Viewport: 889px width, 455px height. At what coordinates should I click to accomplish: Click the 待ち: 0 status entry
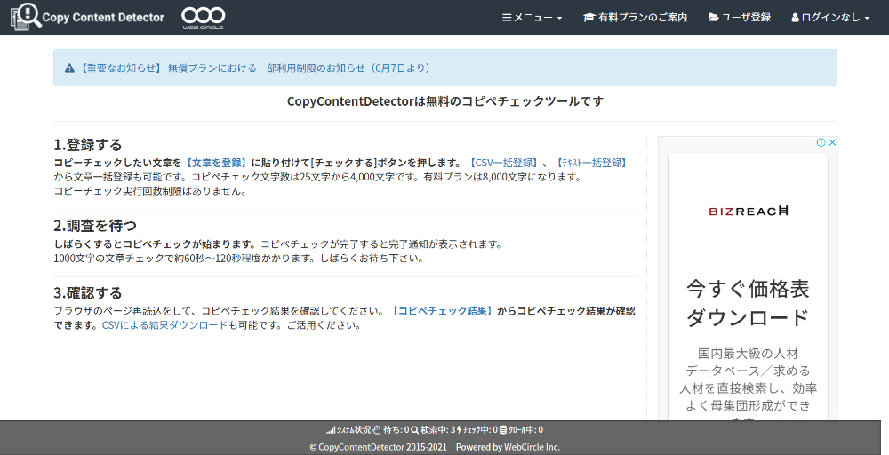pyautogui.click(x=396, y=430)
